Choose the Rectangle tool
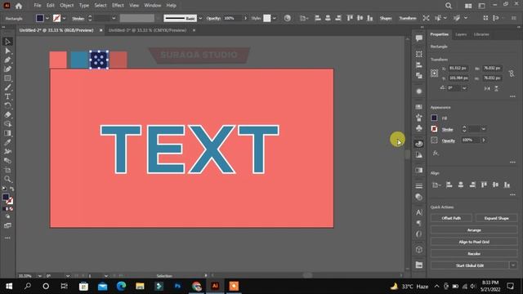The height and width of the screenshot is (294, 523). [7, 78]
